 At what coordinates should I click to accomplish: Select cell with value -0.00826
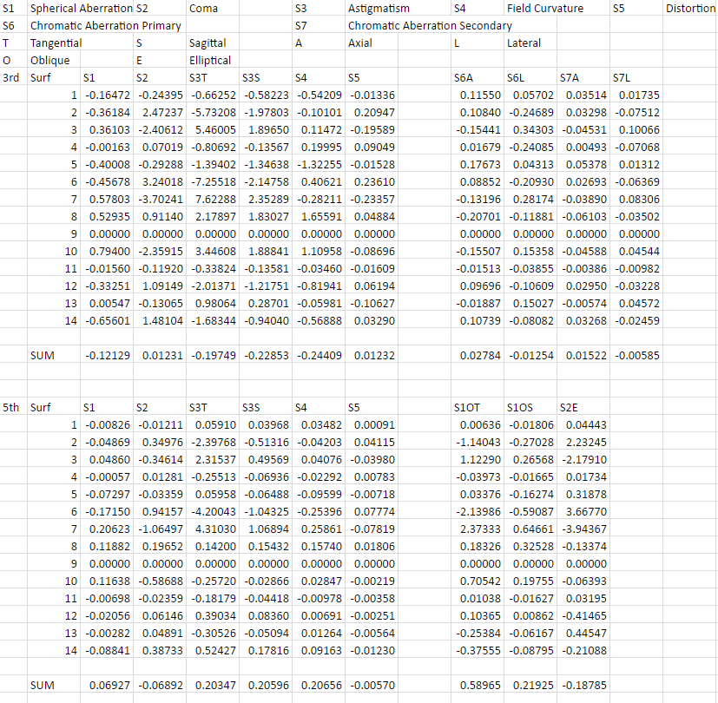click(107, 424)
